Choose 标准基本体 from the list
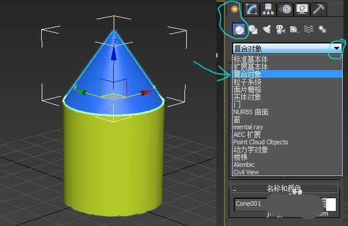The height and width of the screenshot is (226, 348). tap(287, 59)
